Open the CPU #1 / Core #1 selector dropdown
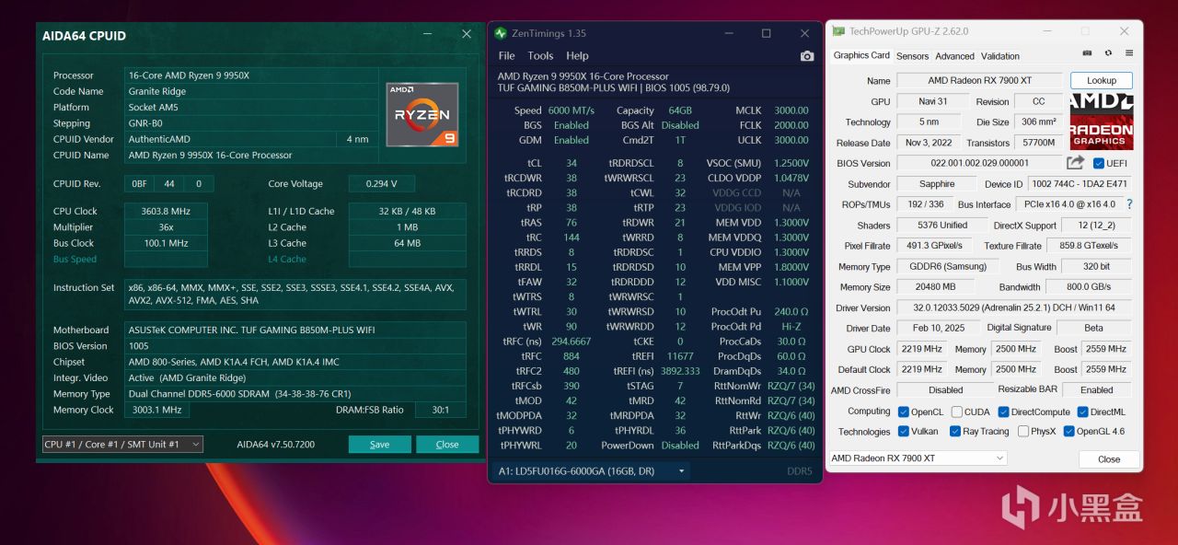This screenshot has width=1178, height=545. [x=122, y=444]
